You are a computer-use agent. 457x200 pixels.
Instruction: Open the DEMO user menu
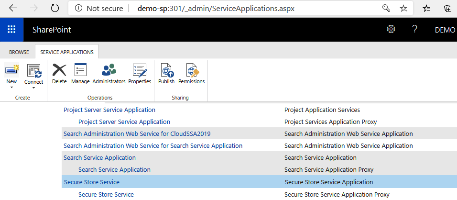pyautogui.click(x=445, y=30)
